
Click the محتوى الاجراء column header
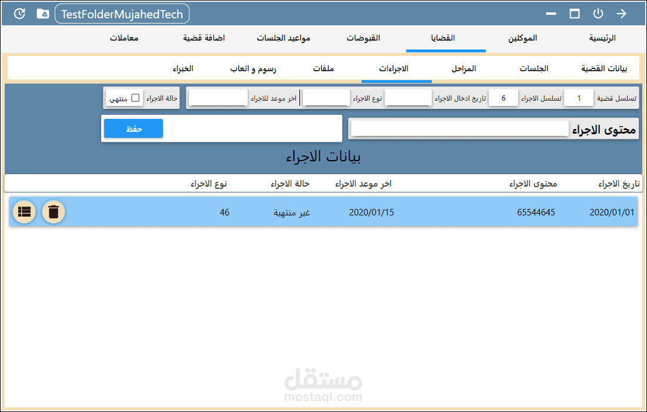pos(533,184)
